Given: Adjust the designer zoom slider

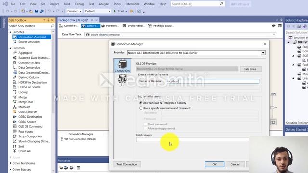Looking at the screenshot, I should tap(272, 108).
